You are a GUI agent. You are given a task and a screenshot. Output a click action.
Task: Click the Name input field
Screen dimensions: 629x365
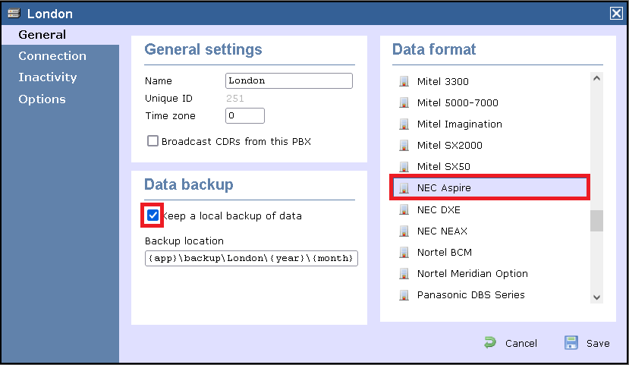[x=288, y=80]
